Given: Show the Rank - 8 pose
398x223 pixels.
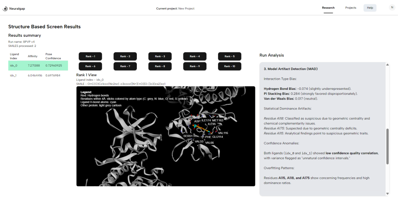Looking at the screenshot, I should pyautogui.click(x=160, y=66).
